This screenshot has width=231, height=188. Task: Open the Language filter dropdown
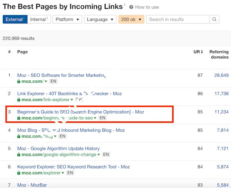pyautogui.click(x=100, y=19)
